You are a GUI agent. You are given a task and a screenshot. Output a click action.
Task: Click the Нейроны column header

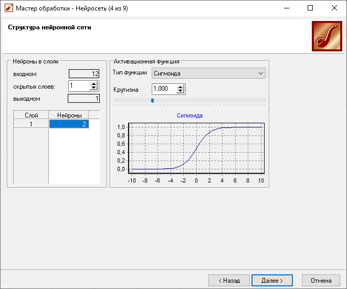(x=69, y=115)
